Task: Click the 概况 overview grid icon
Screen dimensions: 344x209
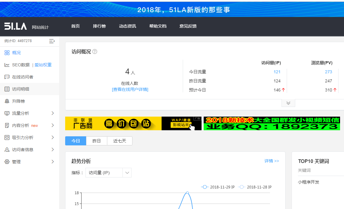Action: click(x=7, y=53)
